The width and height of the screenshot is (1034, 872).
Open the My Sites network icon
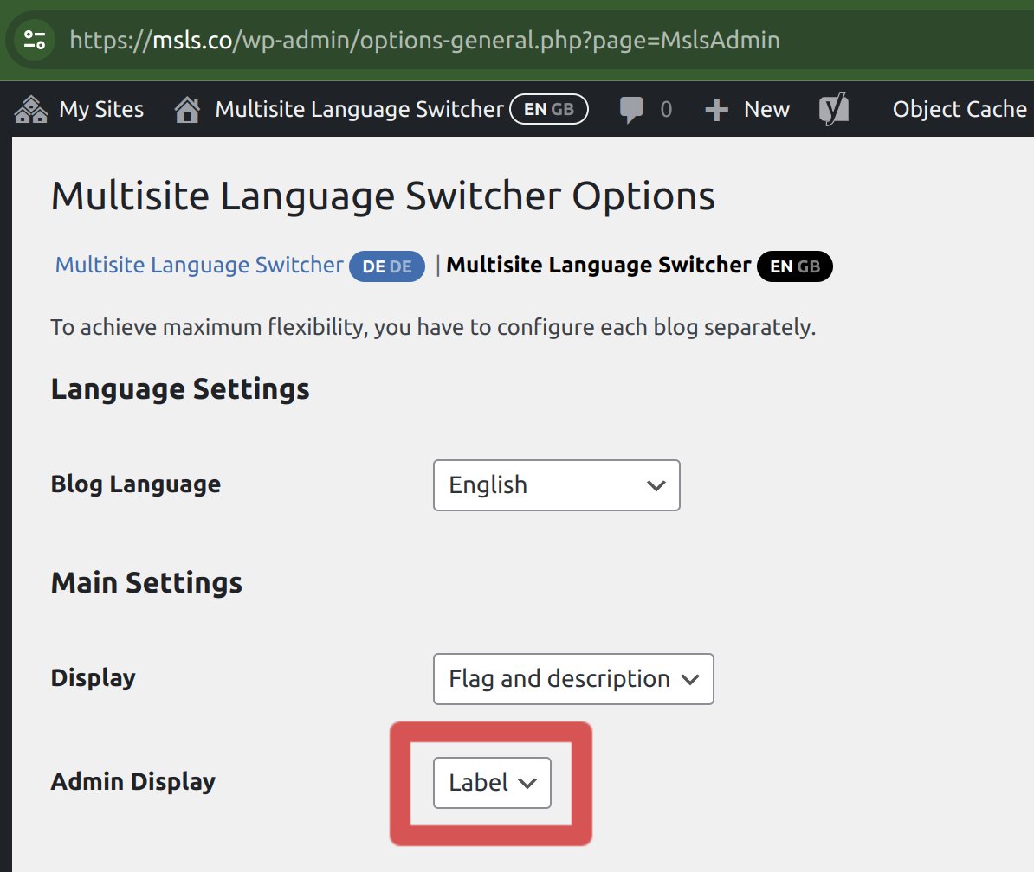pyautogui.click(x=31, y=109)
